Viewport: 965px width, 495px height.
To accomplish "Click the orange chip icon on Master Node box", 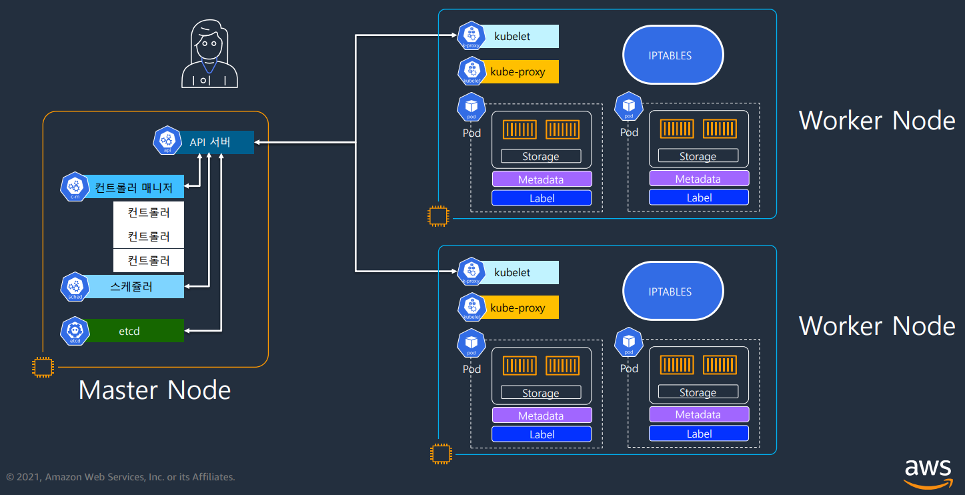I will [43, 366].
